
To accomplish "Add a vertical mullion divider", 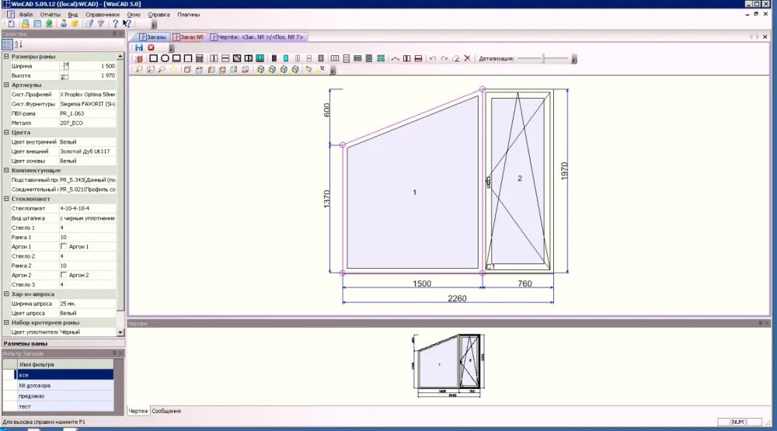I will click(214, 58).
